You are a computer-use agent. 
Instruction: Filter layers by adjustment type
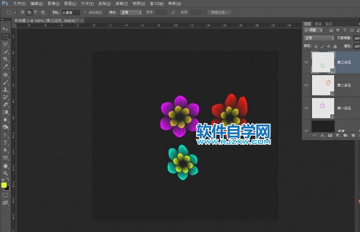tap(338, 30)
